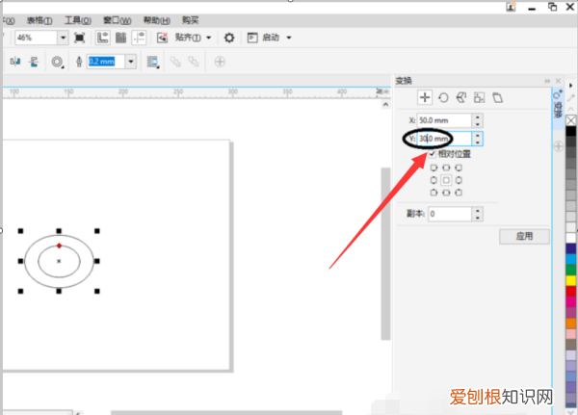Open the outline width 0.2 mm dropdown
The image size is (578, 415).
(x=131, y=62)
